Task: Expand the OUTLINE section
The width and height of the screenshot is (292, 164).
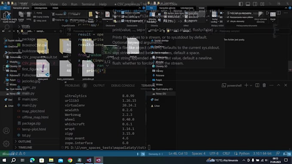Action: (x=24, y=142)
